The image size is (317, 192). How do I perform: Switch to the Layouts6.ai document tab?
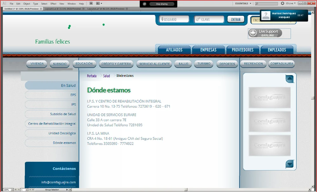click(106, 9)
